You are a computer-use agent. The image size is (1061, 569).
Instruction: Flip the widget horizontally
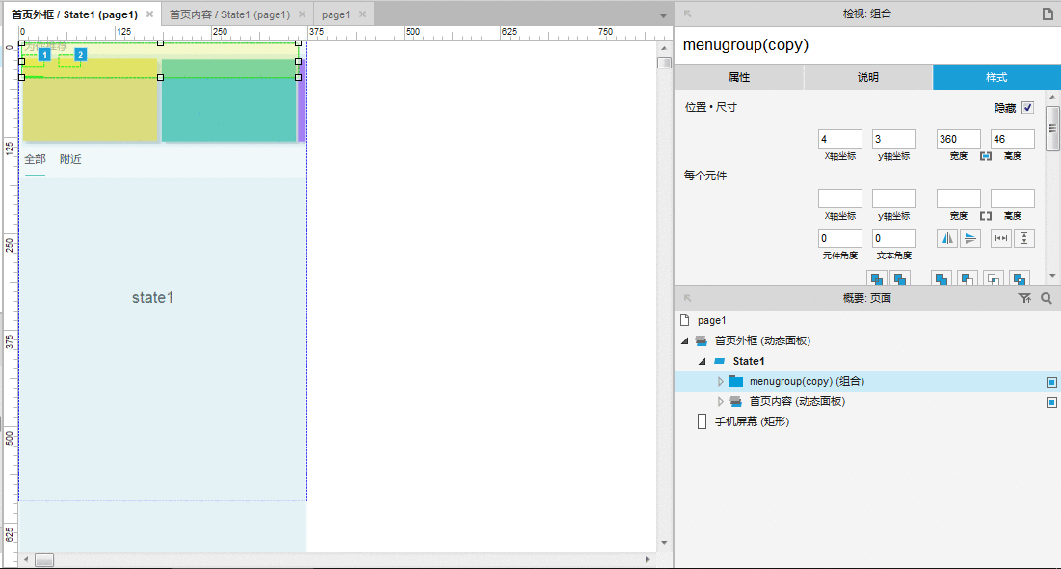coord(947,238)
